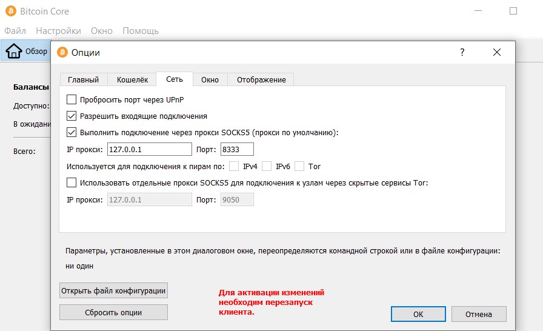Screen dimensions: 543x331
Task: Click the red restart-required warning text
Action: [271, 303]
